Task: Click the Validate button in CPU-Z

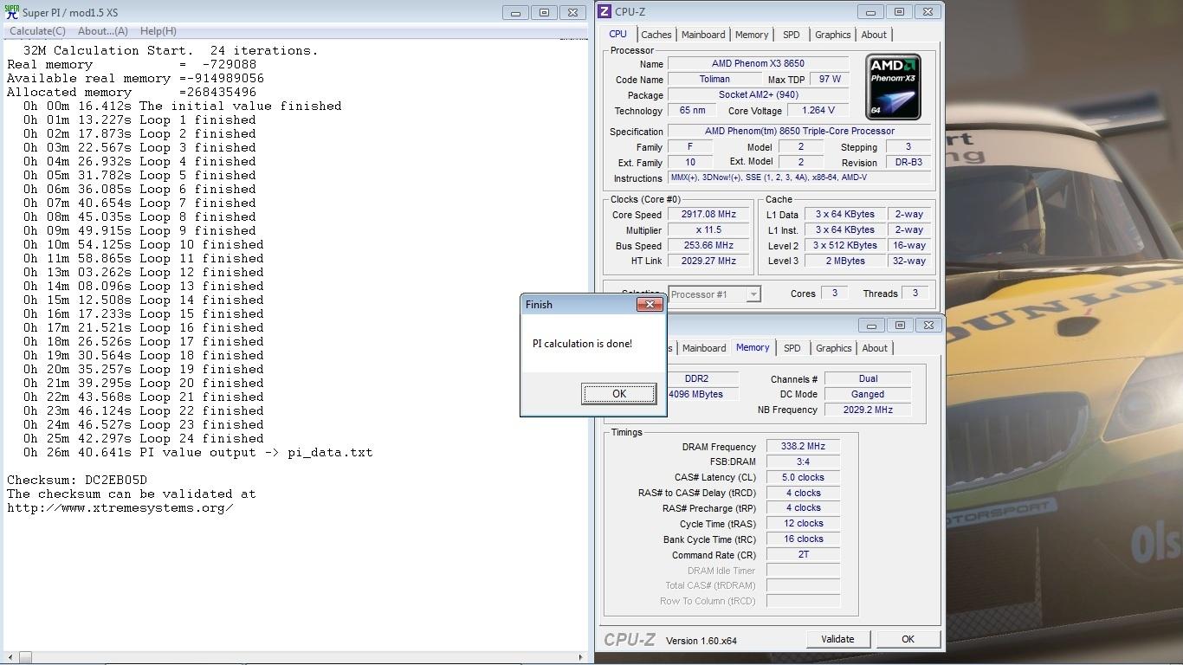Action: (837, 639)
